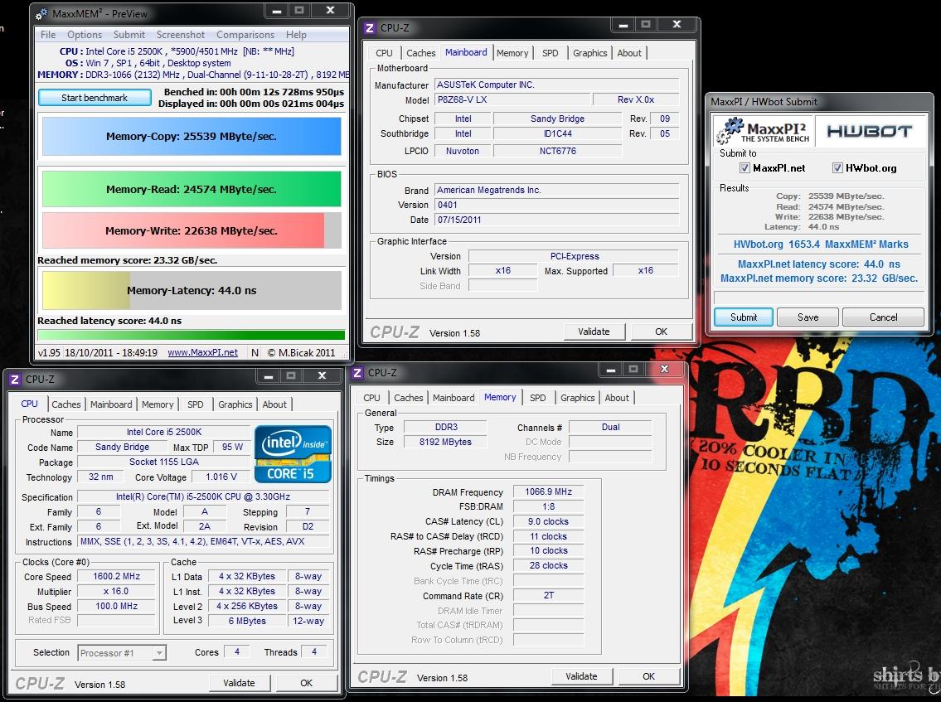This screenshot has width=941, height=702.
Task: Click the HWbot.org 1653.4 MaxxMEM² Marks text
Action: point(821,244)
